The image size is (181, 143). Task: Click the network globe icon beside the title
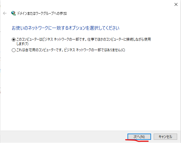(x=13, y=13)
